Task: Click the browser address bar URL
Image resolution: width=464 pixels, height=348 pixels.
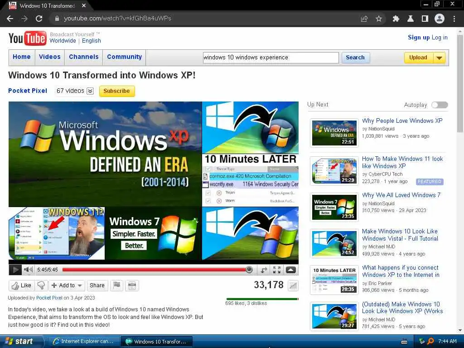Action: 118,19
